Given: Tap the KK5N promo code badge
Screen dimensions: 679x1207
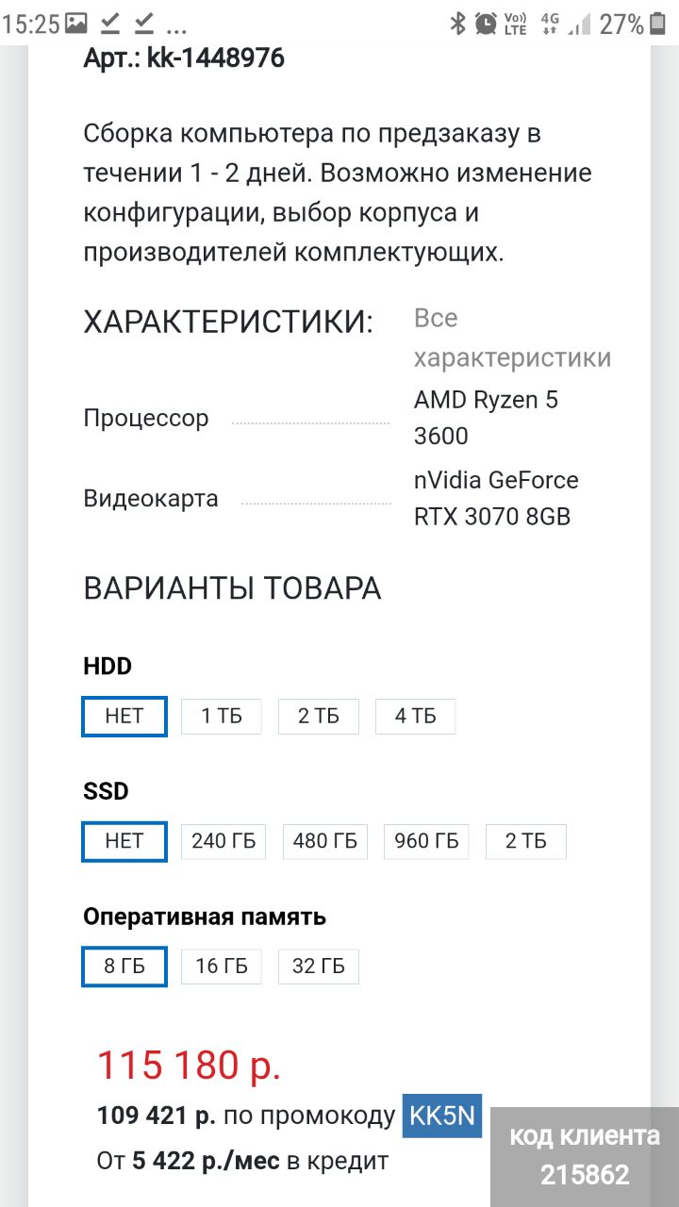Looking at the screenshot, I should 442,1116.
